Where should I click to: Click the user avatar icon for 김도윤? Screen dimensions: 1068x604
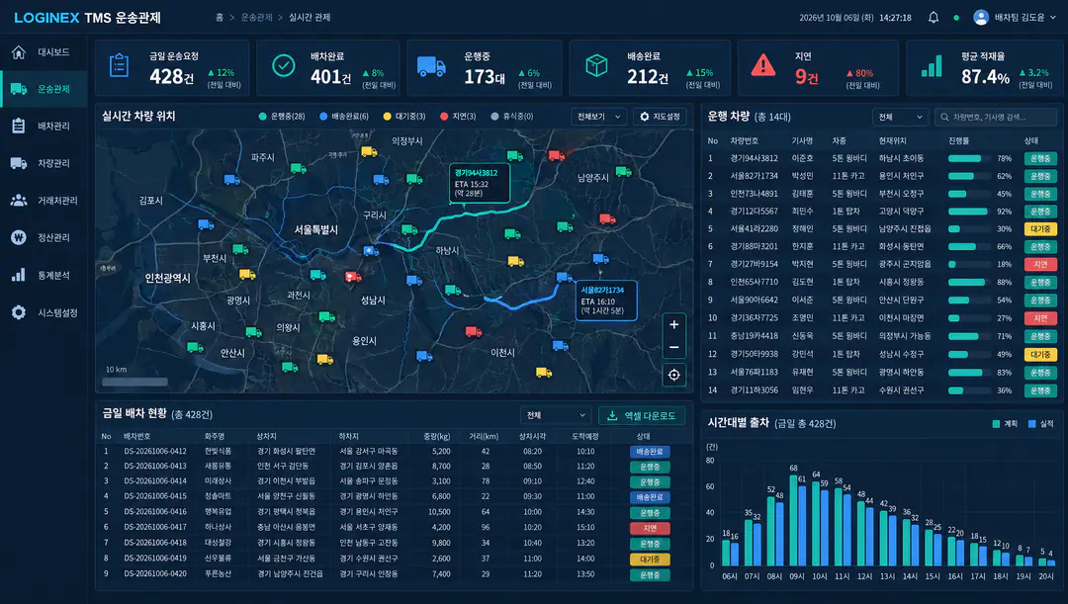[x=981, y=18]
